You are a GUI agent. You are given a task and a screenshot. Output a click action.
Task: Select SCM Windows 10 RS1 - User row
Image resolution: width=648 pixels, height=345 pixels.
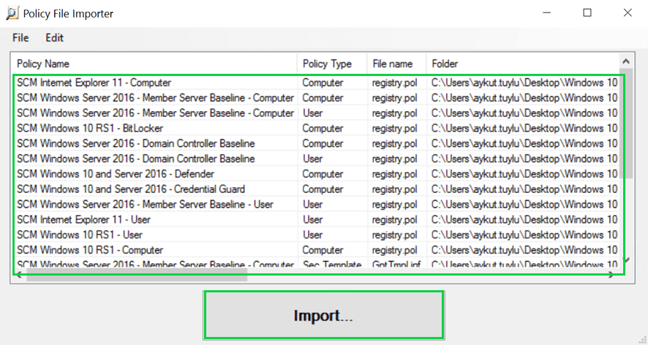point(79,235)
